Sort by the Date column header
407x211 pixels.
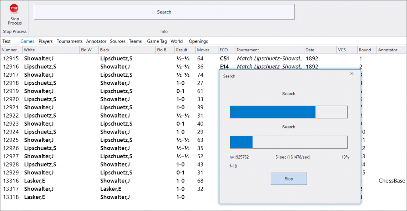(x=320, y=50)
